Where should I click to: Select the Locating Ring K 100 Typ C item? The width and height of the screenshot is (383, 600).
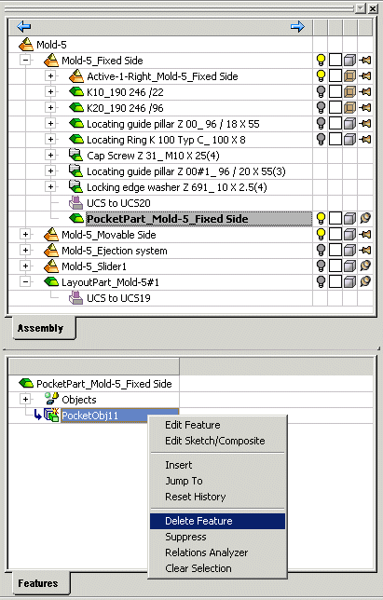[x=166, y=140]
